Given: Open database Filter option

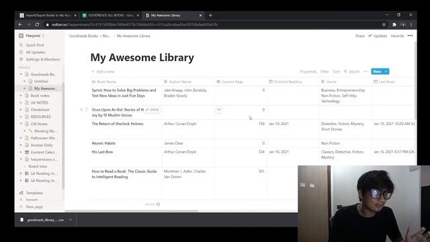Looking at the screenshot, I should 325,72.
